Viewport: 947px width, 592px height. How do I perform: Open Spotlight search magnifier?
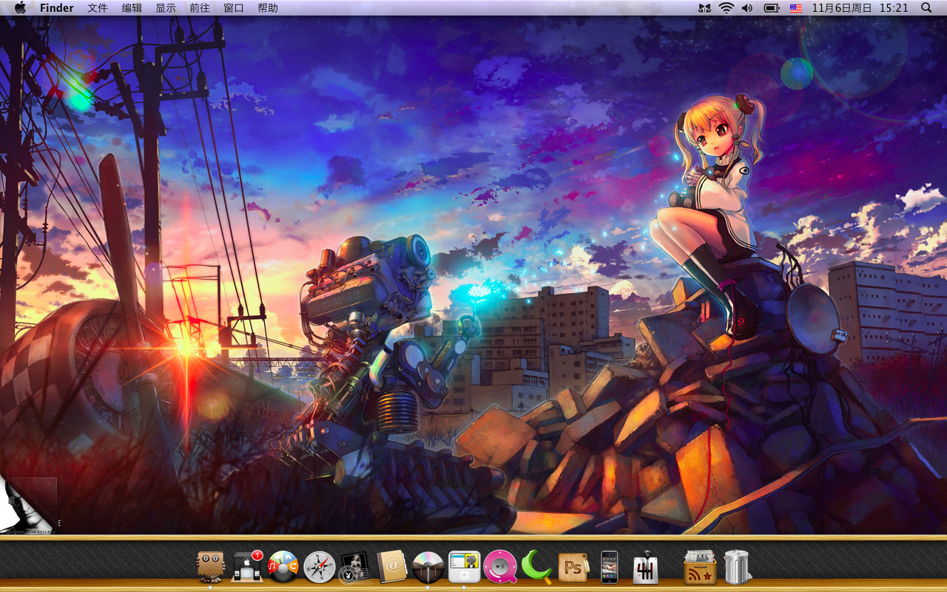926,7
